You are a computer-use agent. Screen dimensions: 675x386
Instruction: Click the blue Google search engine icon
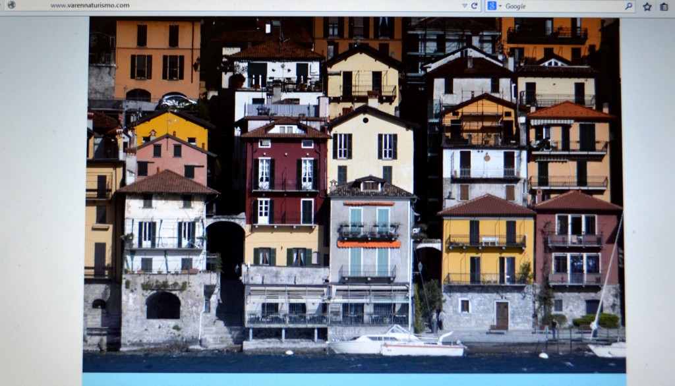click(x=491, y=6)
